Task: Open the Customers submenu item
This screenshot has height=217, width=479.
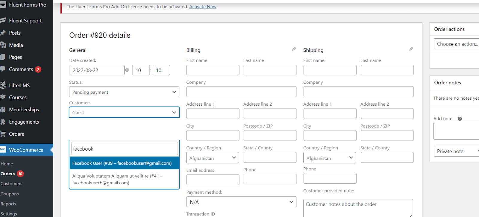Action: click(x=11, y=183)
